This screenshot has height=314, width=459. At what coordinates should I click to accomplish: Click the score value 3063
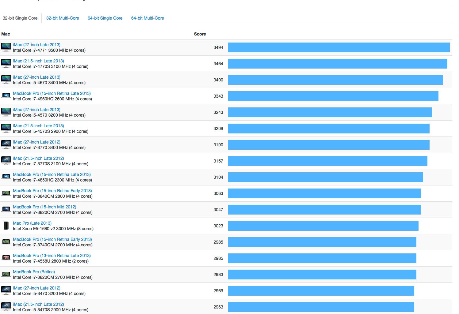coord(218,193)
